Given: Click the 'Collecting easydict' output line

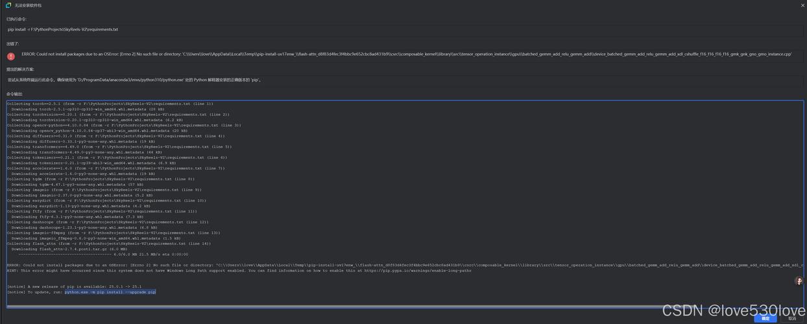Looking at the screenshot, I should (x=106, y=201).
